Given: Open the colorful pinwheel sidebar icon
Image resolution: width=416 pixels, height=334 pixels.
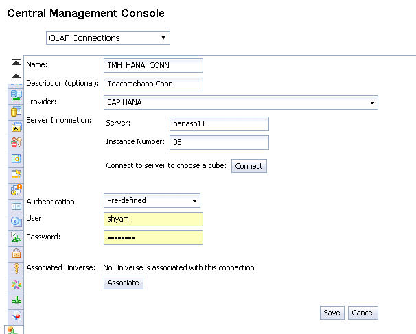Looking at the screenshot, I should tap(16, 285).
